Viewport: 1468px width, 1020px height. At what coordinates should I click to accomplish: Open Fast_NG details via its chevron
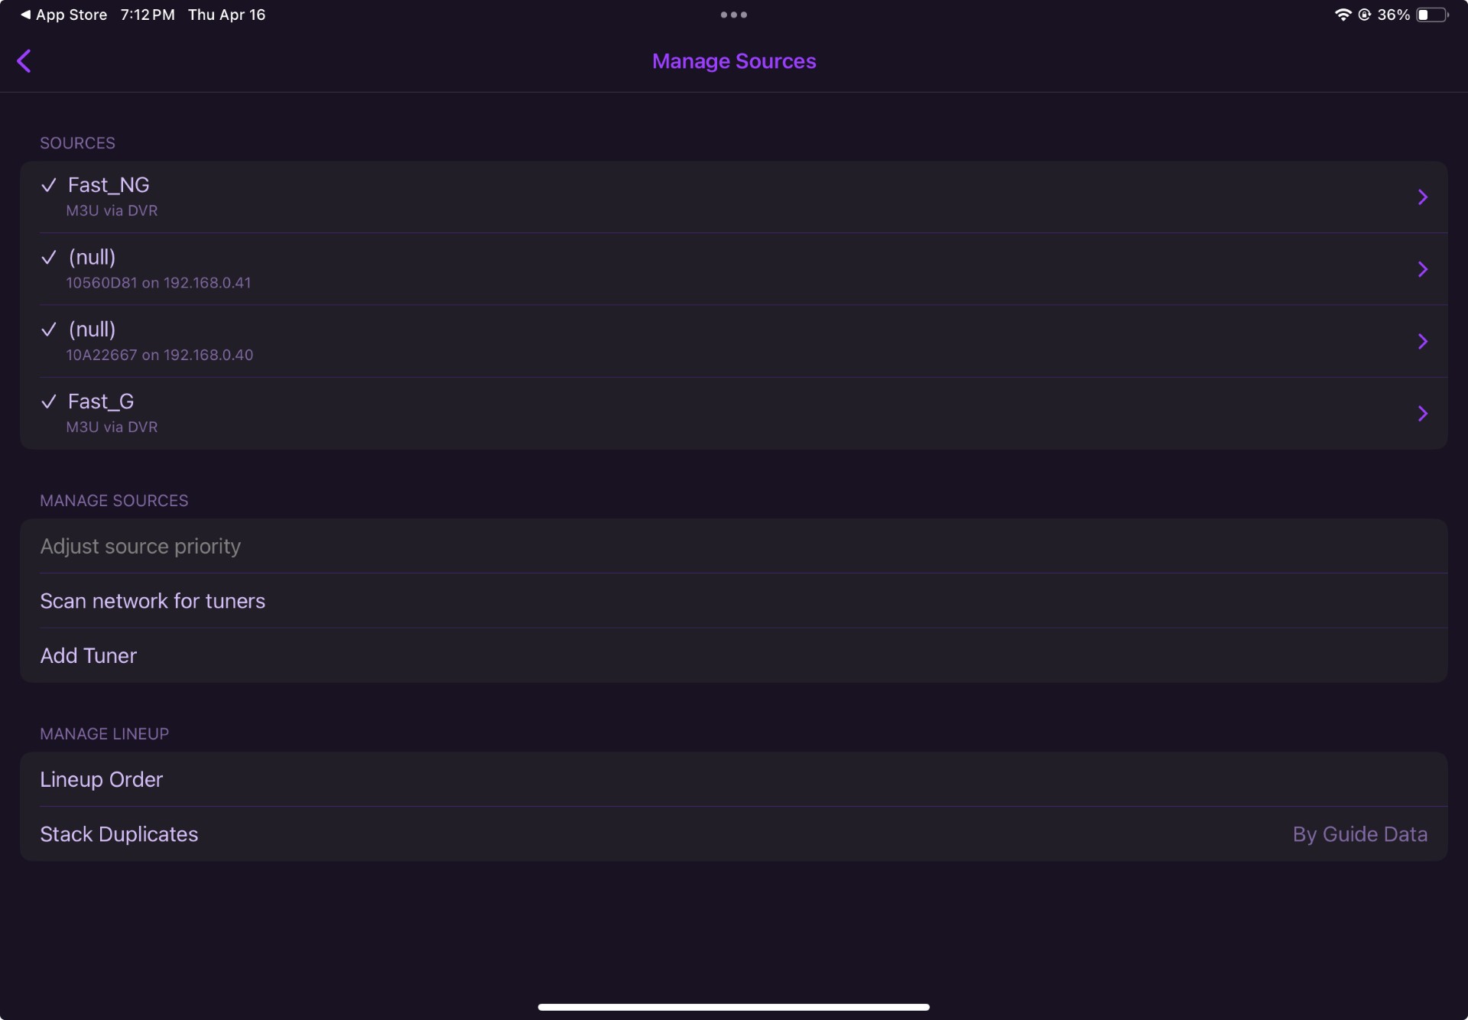(x=1422, y=197)
